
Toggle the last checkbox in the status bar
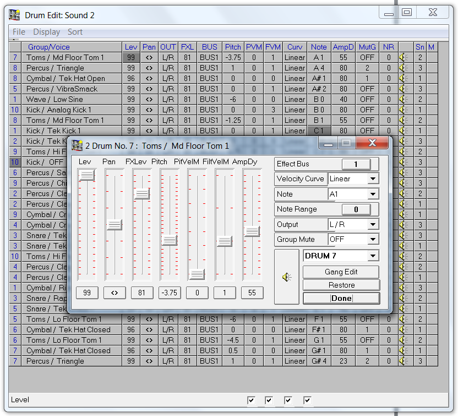coord(308,400)
